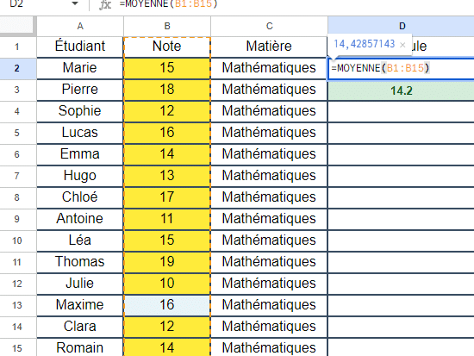Click Hugo's note value 13

tap(167, 176)
